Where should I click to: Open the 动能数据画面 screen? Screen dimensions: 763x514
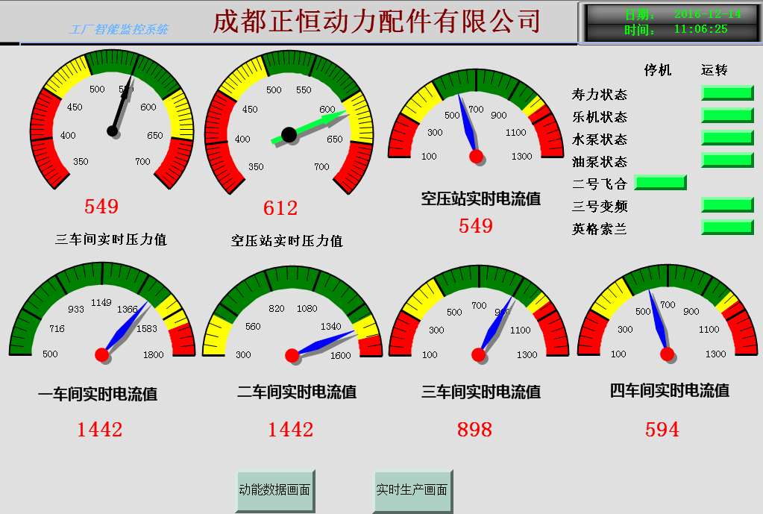(275, 491)
